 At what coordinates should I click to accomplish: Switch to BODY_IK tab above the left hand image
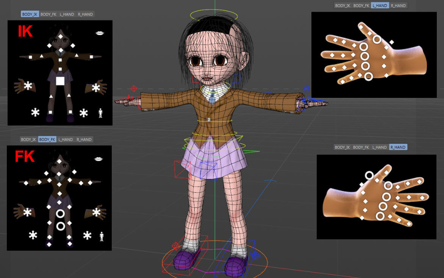point(343,5)
